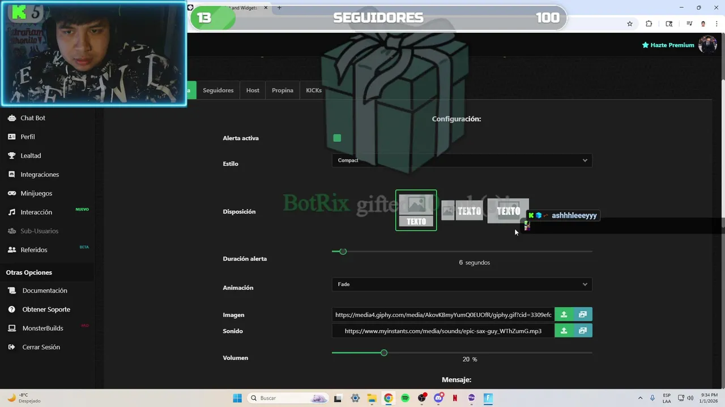The width and height of the screenshot is (725, 407).
Task: Click the Obtener Soporte help icon
Action: tap(11, 310)
